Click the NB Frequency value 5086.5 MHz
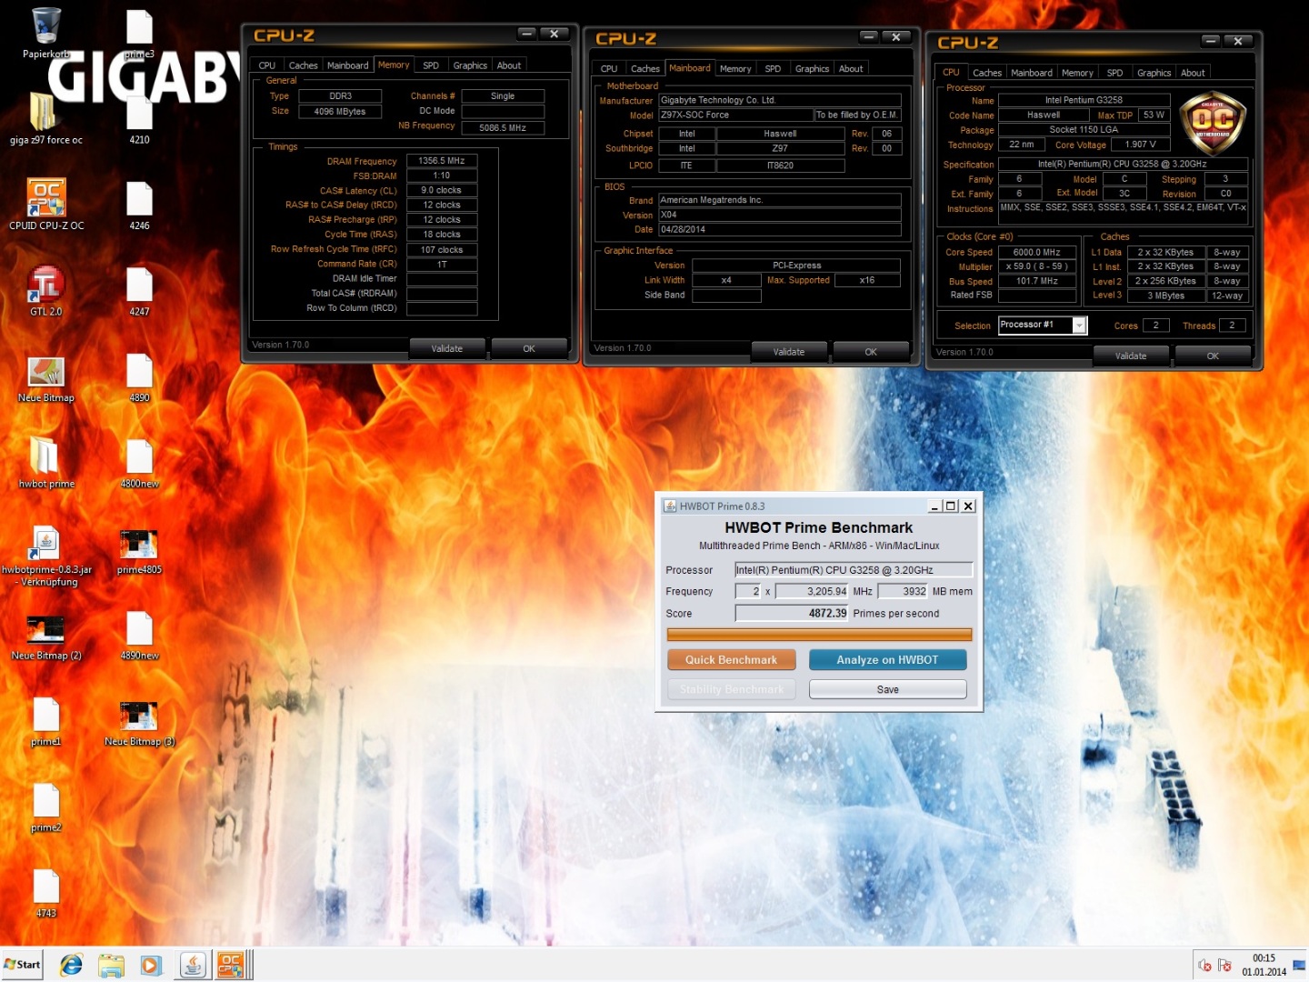Image resolution: width=1309 pixels, height=982 pixels. point(503,127)
